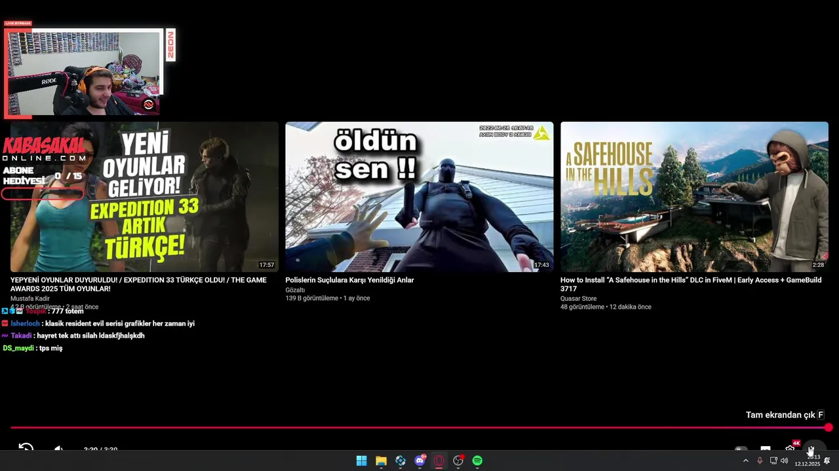The image size is (839, 471).
Task: Open the network tray icon
Action: [x=773, y=461]
